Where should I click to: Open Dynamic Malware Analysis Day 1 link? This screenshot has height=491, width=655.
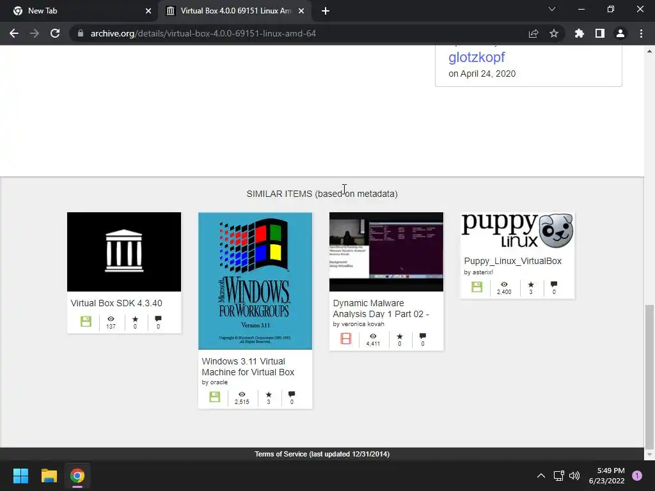381,309
